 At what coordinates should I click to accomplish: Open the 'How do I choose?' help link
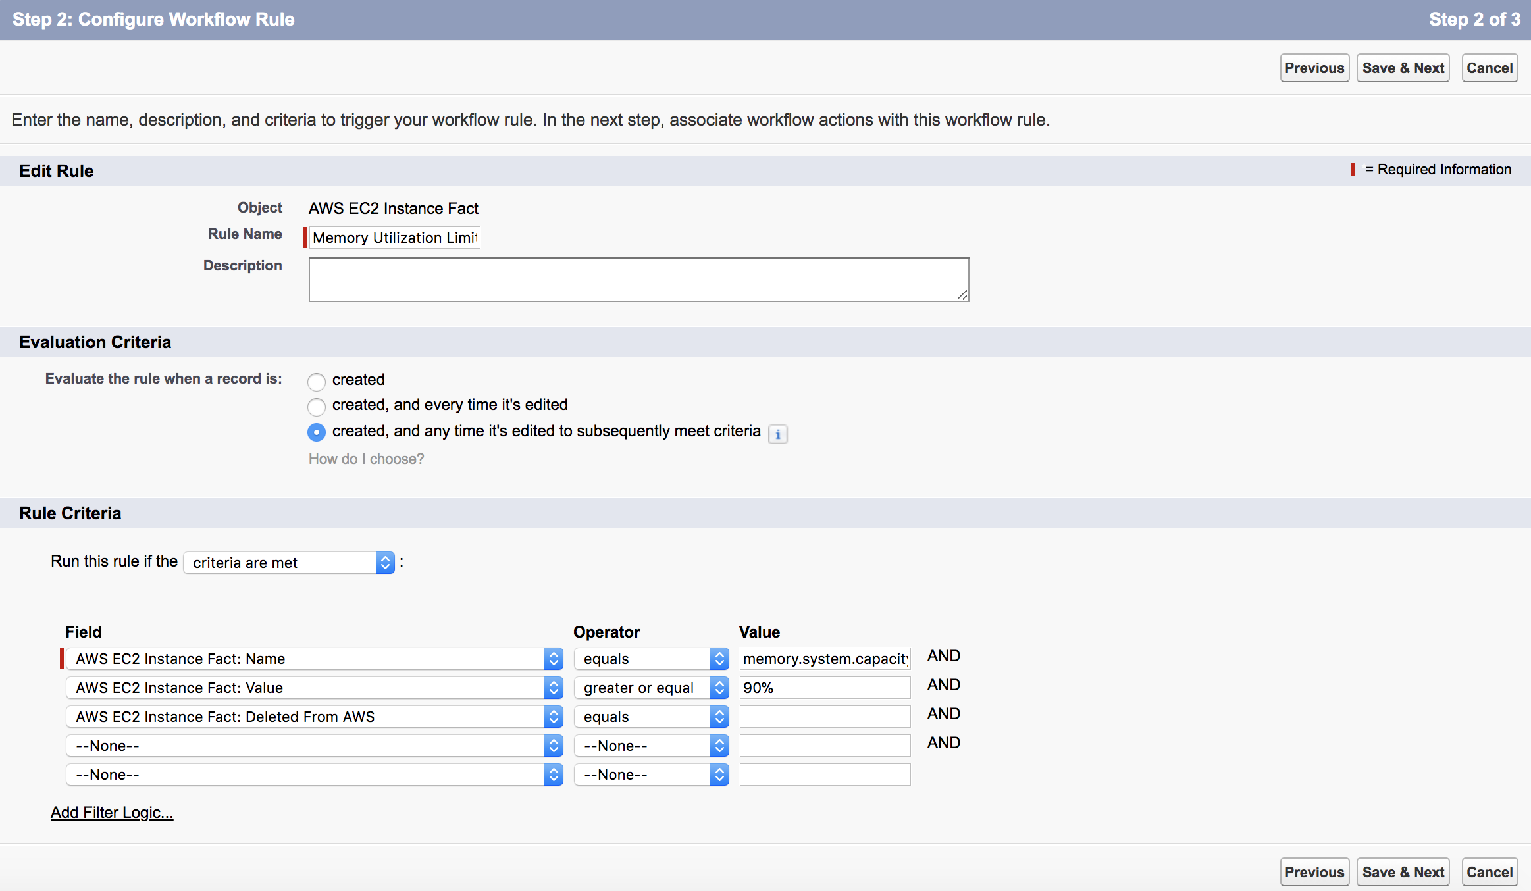point(366,459)
